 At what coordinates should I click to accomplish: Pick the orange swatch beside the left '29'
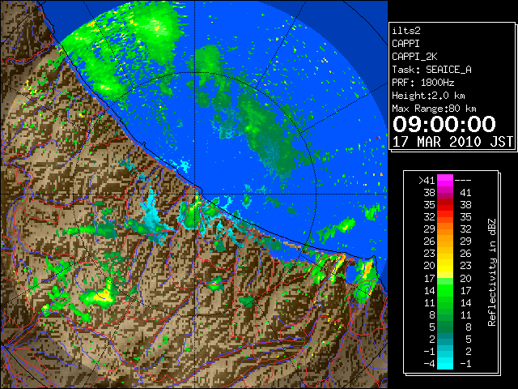pos(445,229)
